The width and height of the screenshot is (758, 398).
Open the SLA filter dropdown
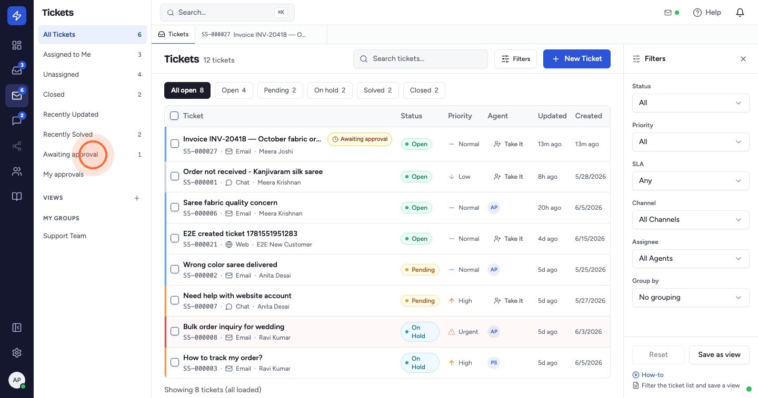click(691, 180)
